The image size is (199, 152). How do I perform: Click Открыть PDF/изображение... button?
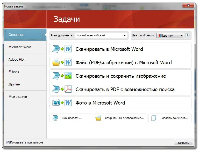pyautogui.click(x=120, y=118)
